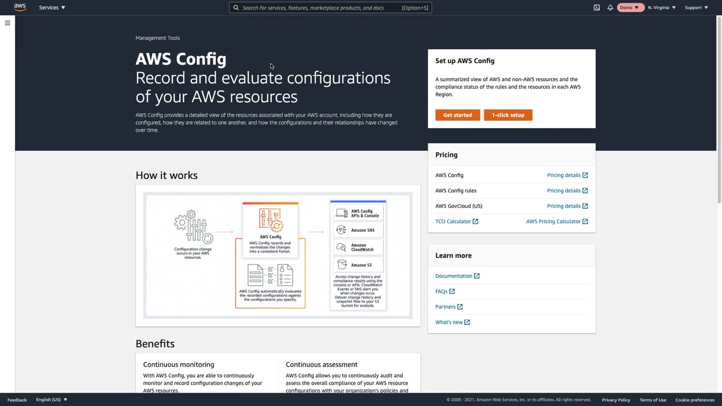The height and width of the screenshot is (406, 722).
Task: Click the Amazon S3 bucket icon
Action: click(x=342, y=264)
